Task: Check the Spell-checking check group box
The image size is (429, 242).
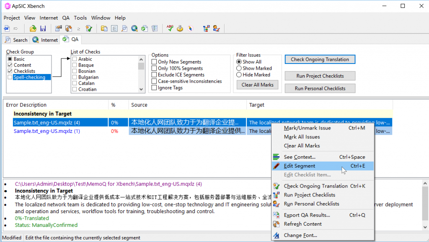Action: click(10, 77)
